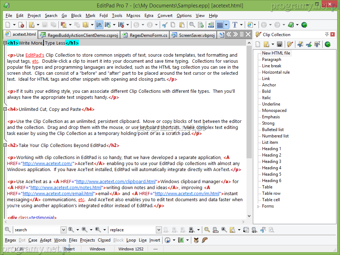Click the new clip icon in Clip Collection
Viewport: 340px width, 255px height.
point(258,44)
